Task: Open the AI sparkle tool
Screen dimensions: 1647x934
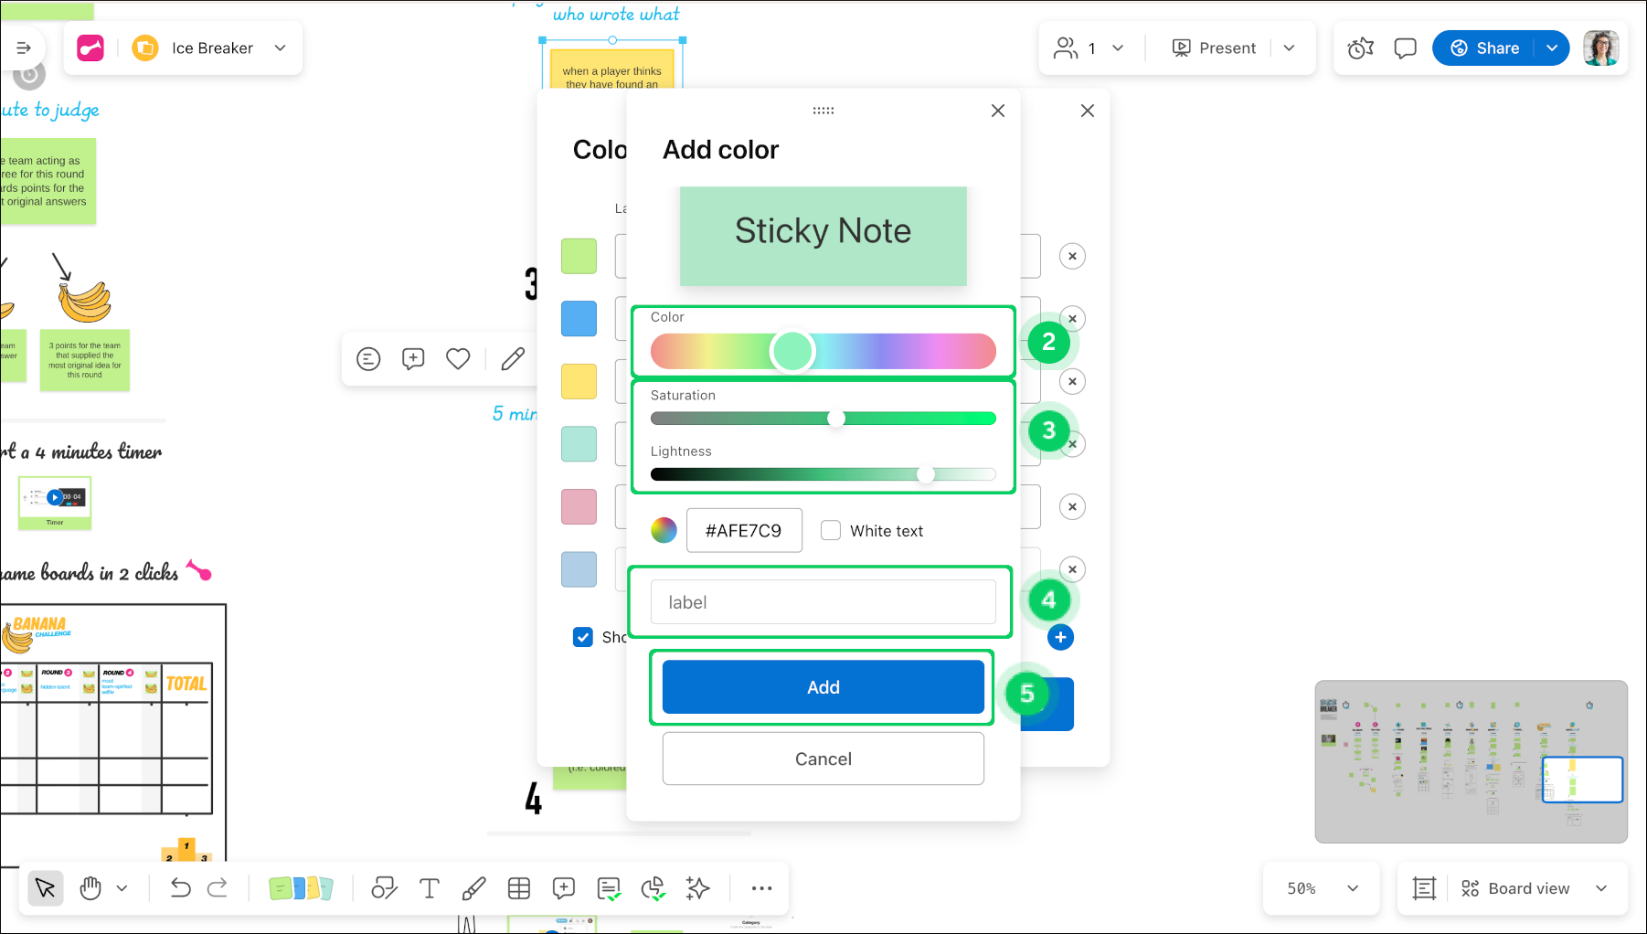Action: pos(698,888)
